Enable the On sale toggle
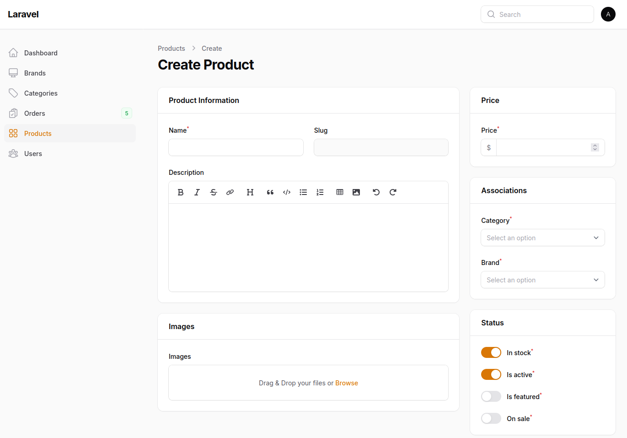This screenshot has height=438, width=627. point(491,418)
